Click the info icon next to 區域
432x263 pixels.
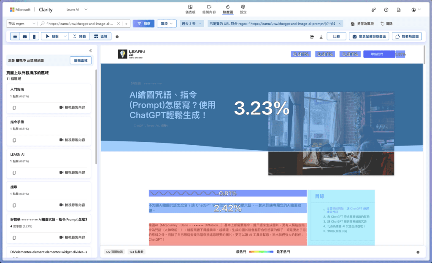coord(117,37)
